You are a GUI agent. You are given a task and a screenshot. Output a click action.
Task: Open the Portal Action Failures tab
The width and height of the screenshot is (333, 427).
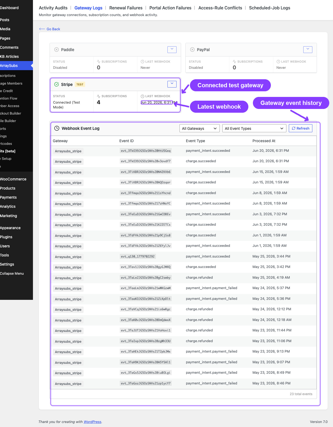[x=170, y=8]
